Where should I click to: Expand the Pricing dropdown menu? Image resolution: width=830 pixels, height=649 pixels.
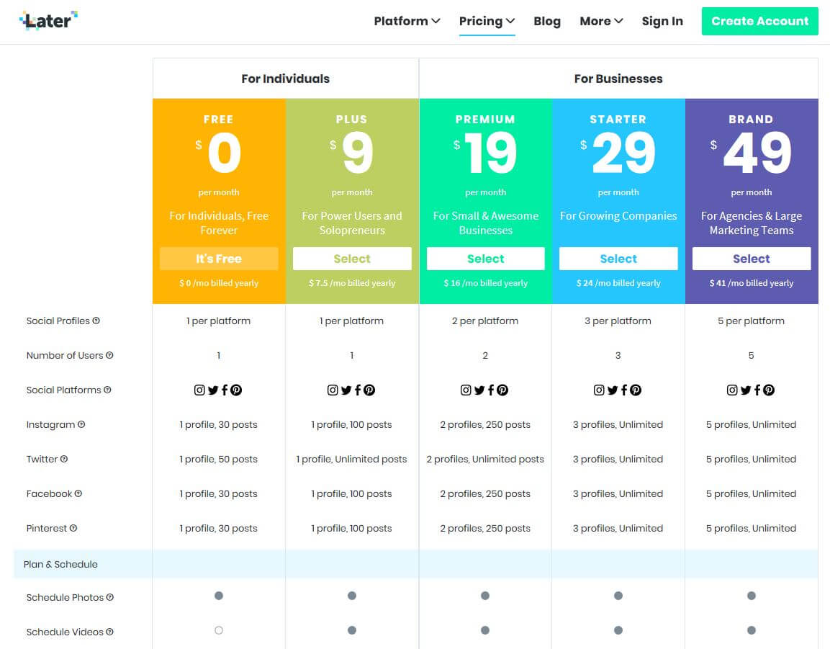pyautogui.click(x=487, y=21)
